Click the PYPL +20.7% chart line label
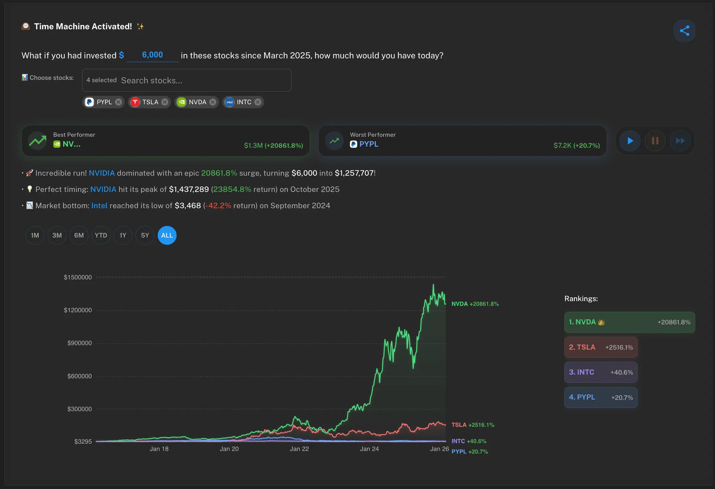This screenshot has height=489, width=715. point(470,452)
